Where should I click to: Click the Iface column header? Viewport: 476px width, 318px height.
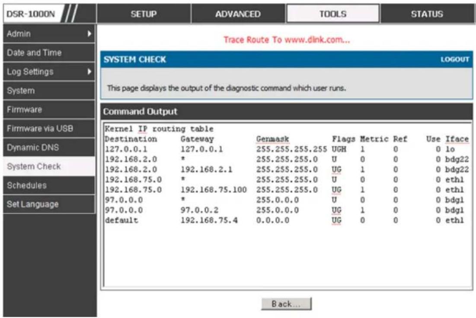457,139
